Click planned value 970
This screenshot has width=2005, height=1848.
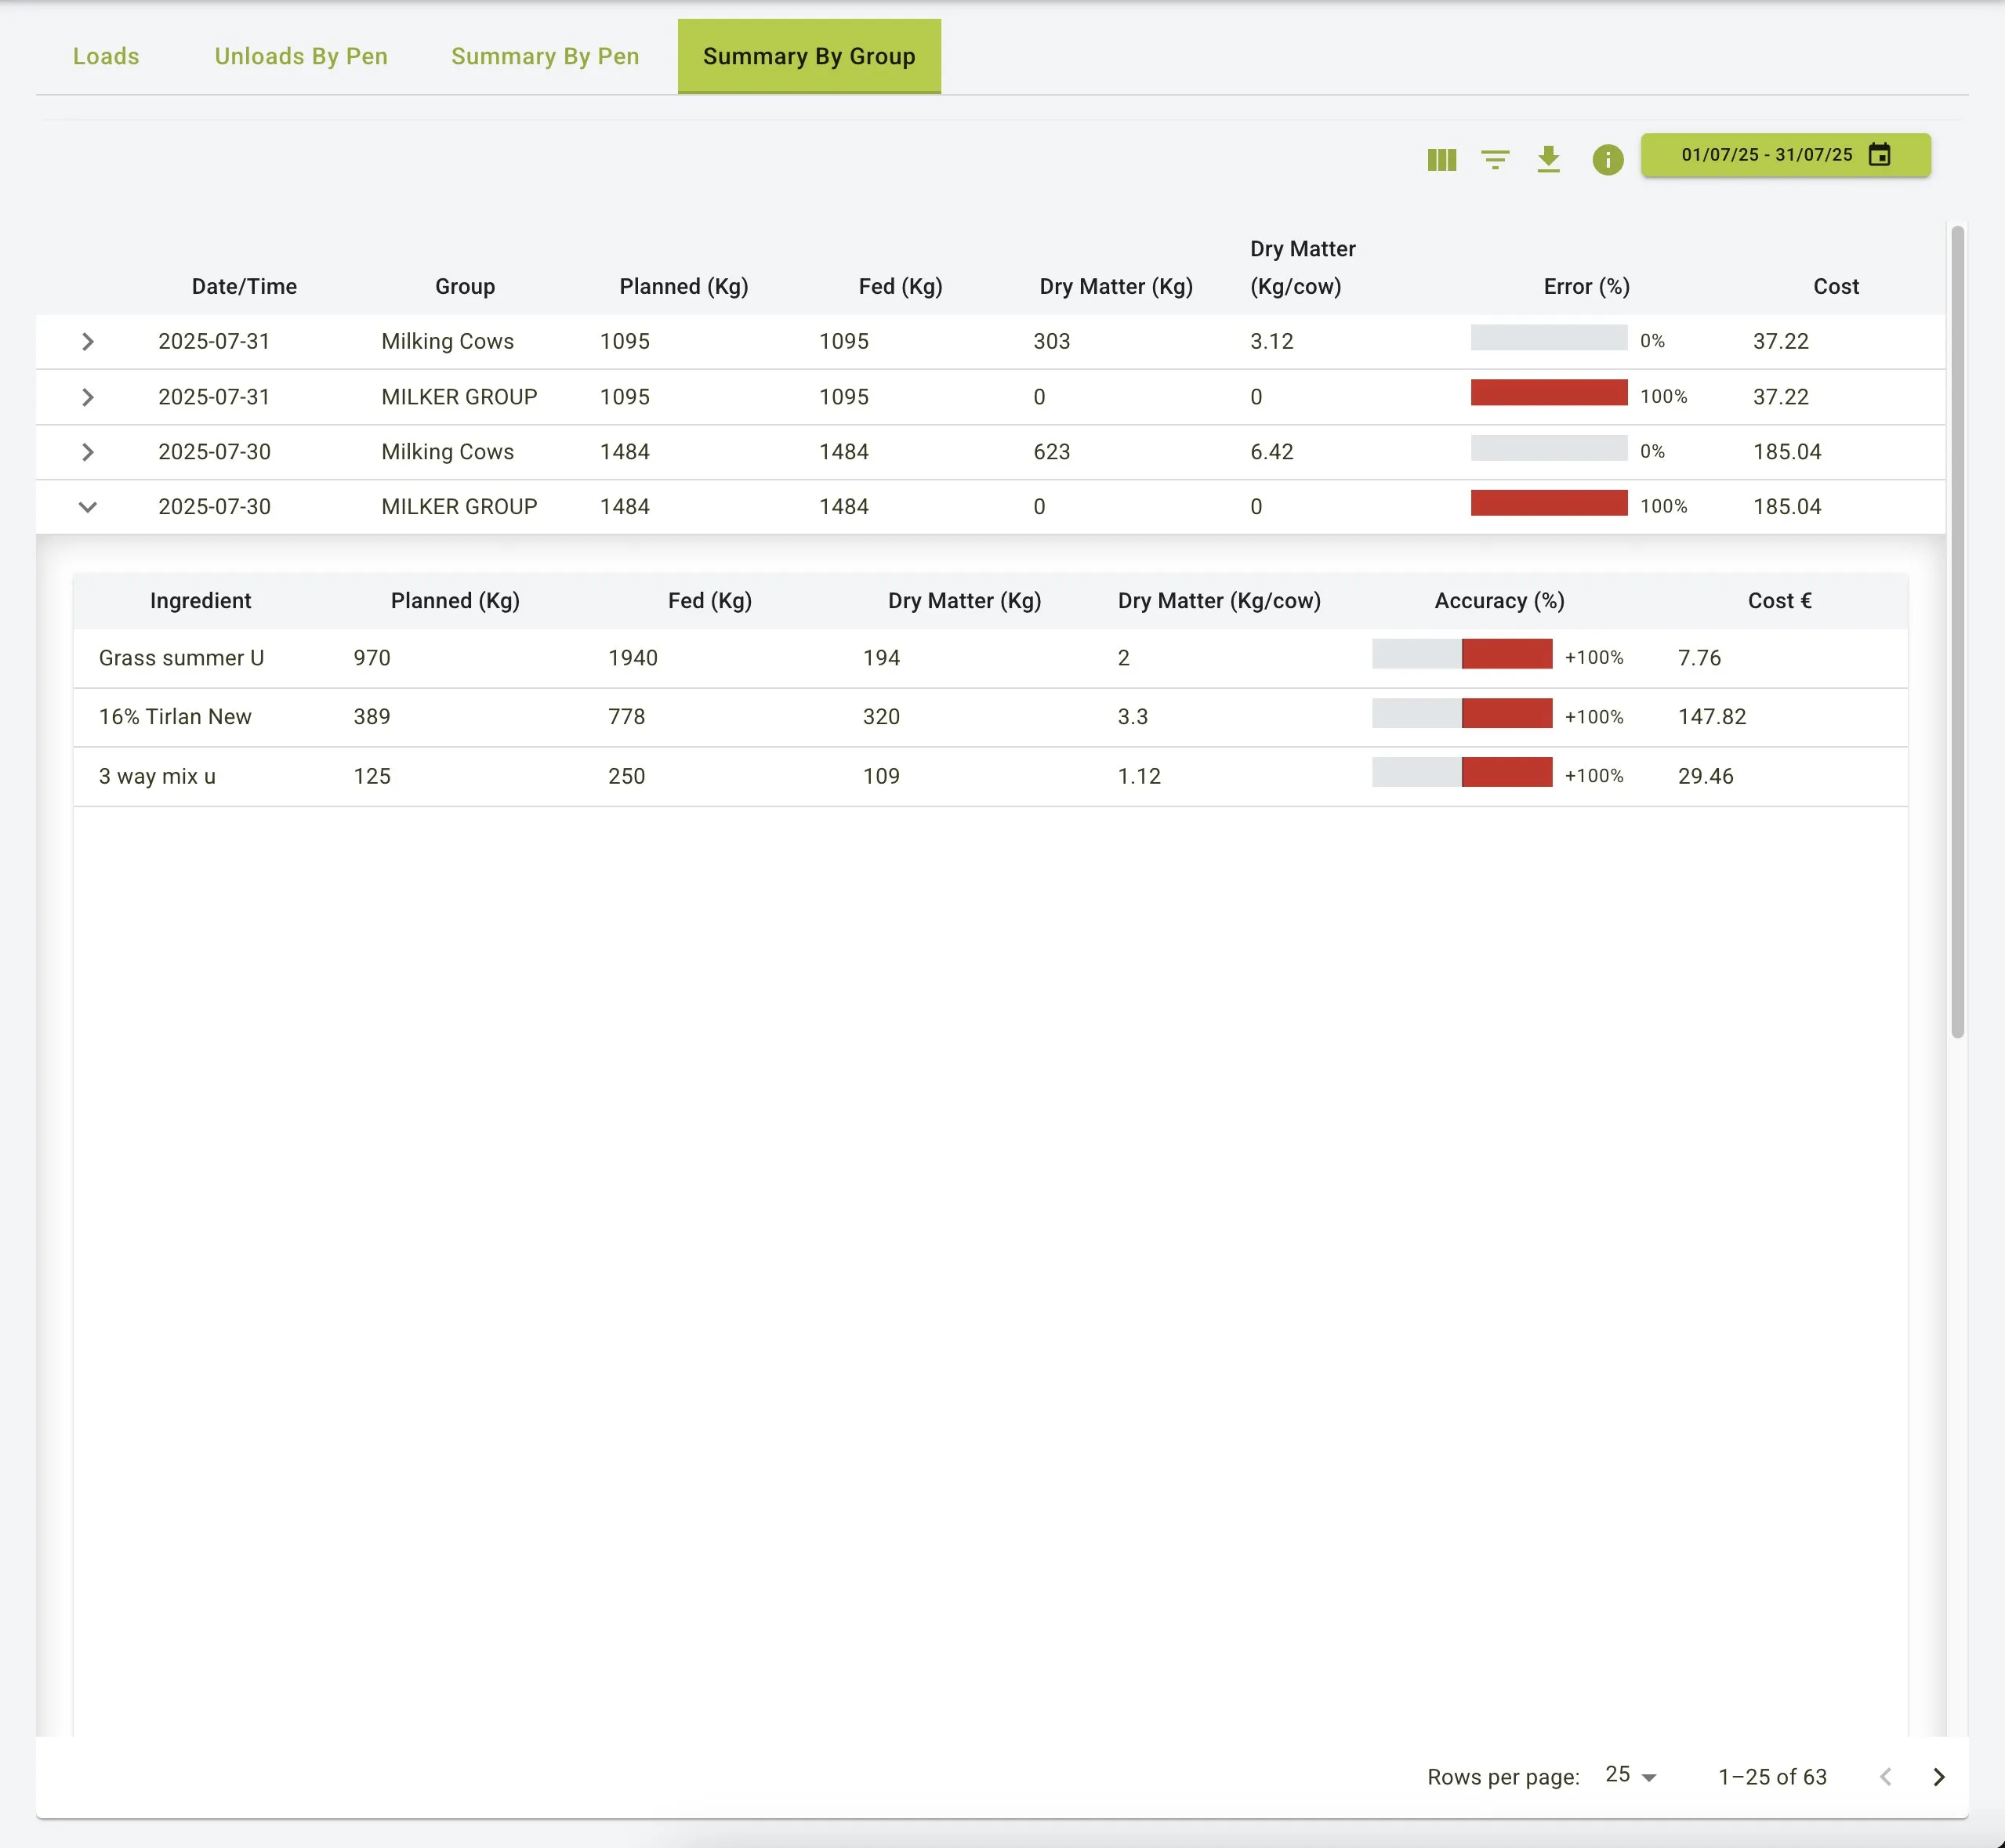click(x=371, y=658)
